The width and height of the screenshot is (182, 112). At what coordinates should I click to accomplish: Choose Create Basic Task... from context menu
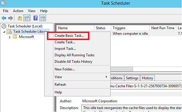tap(69, 36)
